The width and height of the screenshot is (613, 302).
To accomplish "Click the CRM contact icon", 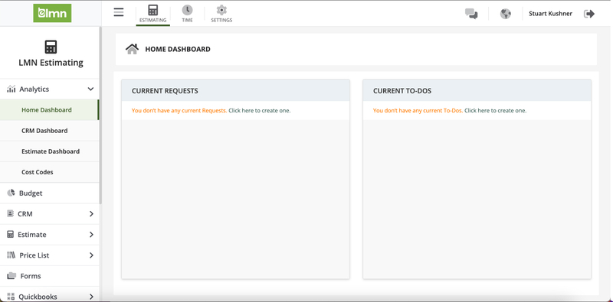I will coord(10,214).
